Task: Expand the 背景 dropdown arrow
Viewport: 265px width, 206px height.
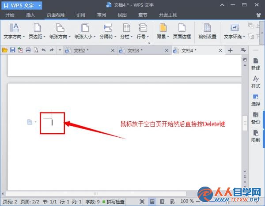Action: click(168, 37)
